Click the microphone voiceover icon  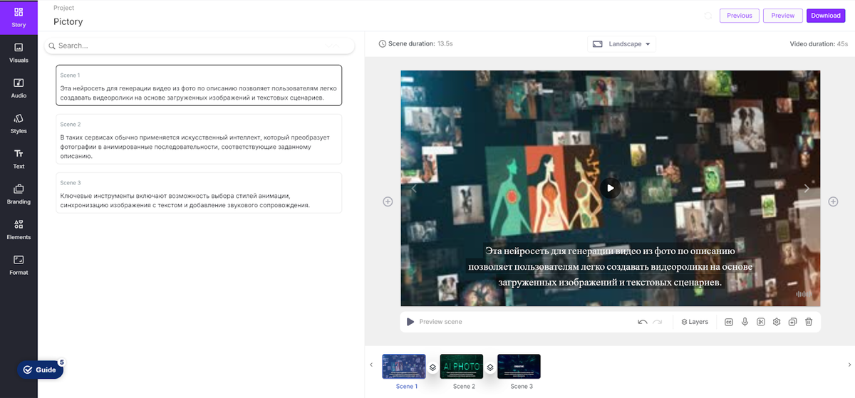pyautogui.click(x=745, y=322)
